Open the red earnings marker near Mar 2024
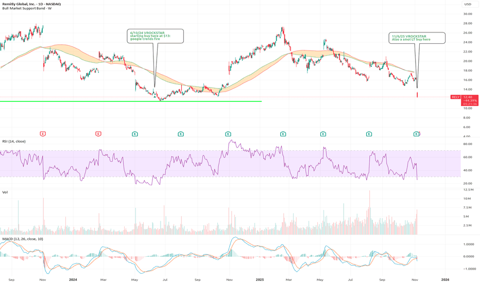The width and height of the screenshot is (480, 283). (98, 134)
